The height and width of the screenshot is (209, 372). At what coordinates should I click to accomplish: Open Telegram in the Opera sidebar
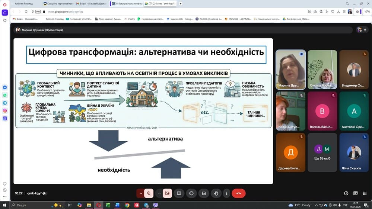5,103
